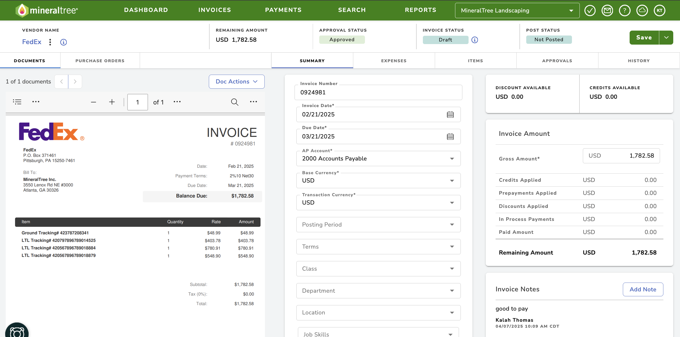Open Reports in top navigation

(x=421, y=10)
